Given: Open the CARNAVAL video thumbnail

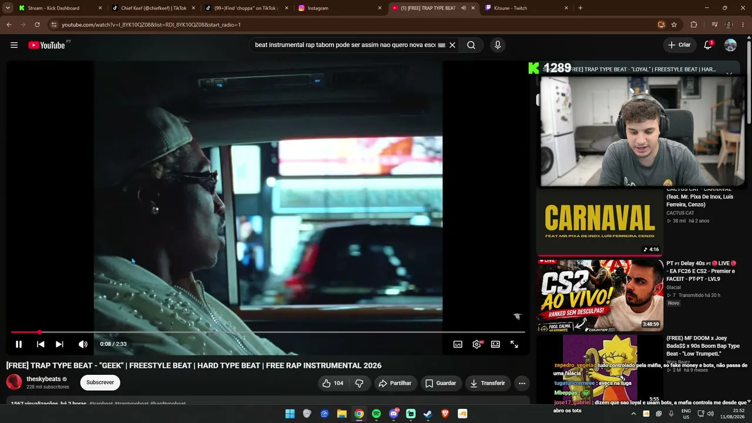Looking at the screenshot, I should pyautogui.click(x=600, y=221).
